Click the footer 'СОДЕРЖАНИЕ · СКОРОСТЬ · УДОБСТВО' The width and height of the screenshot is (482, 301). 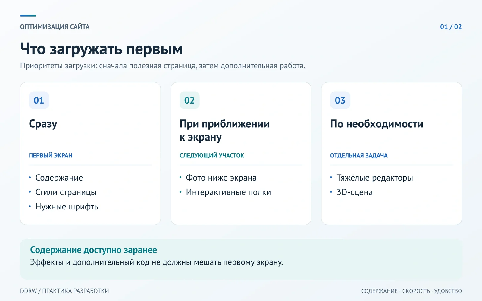(412, 291)
